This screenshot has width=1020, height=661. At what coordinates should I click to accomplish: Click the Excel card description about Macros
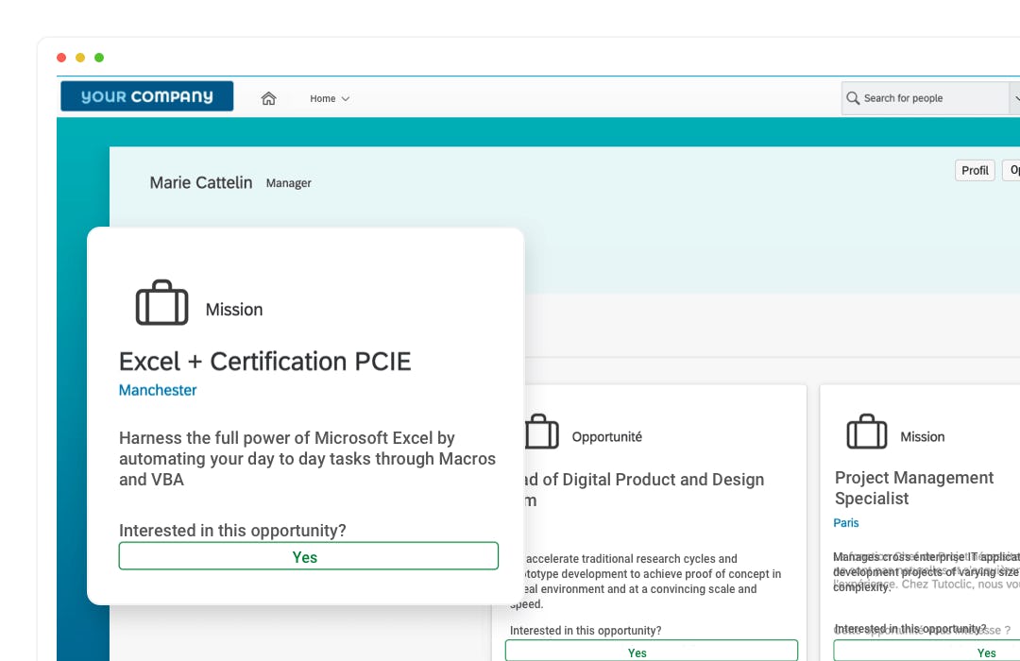click(x=307, y=459)
